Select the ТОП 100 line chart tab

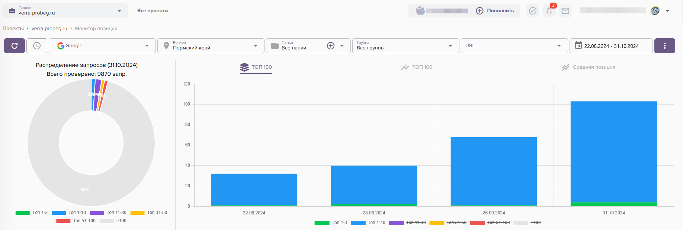[417, 67]
